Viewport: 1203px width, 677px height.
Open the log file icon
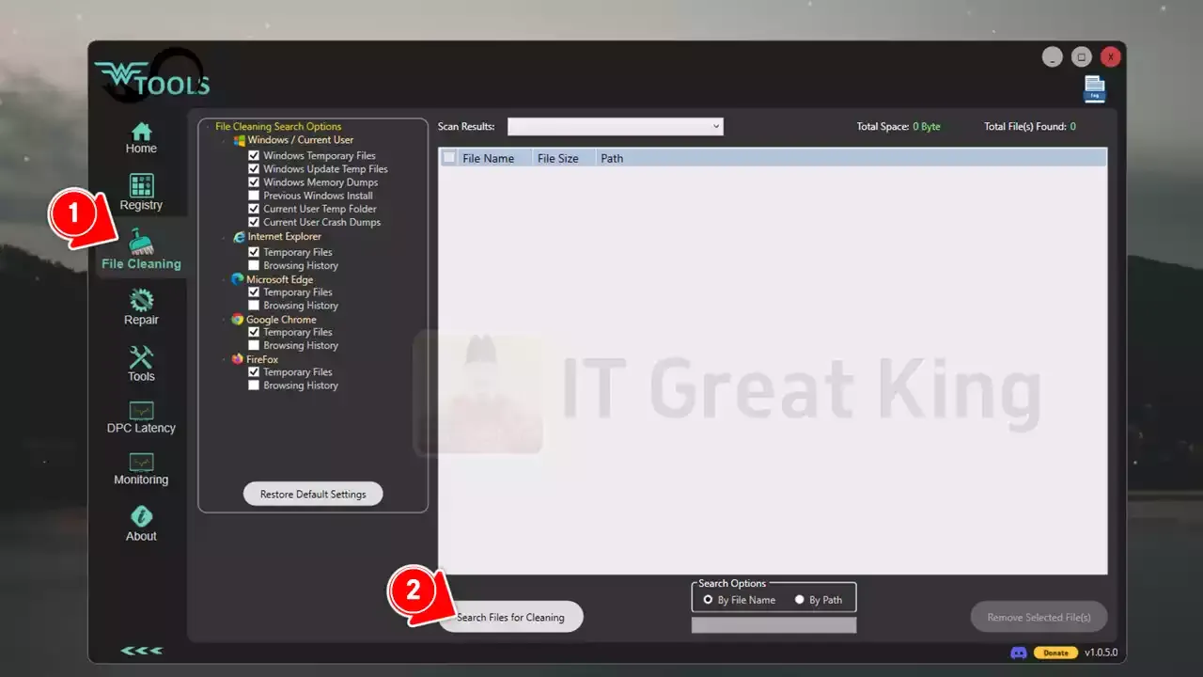point(1094,88)
